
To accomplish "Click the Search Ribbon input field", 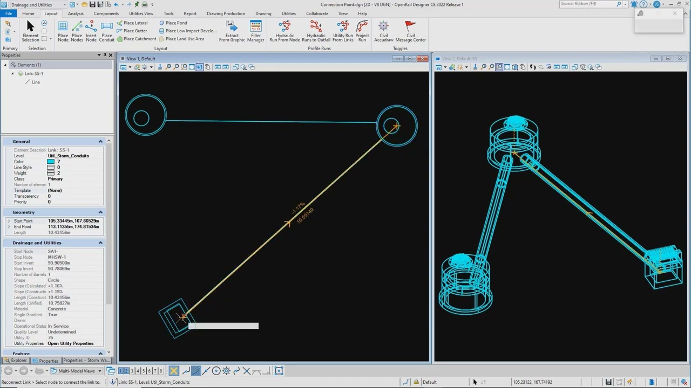I will click(587, 4).
